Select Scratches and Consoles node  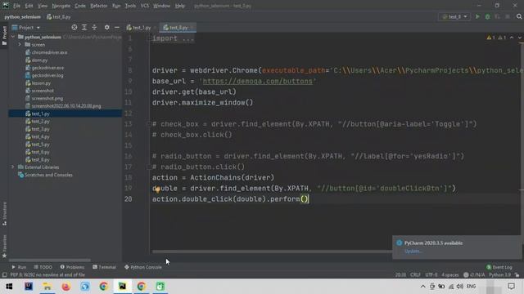tap(48, 175)
